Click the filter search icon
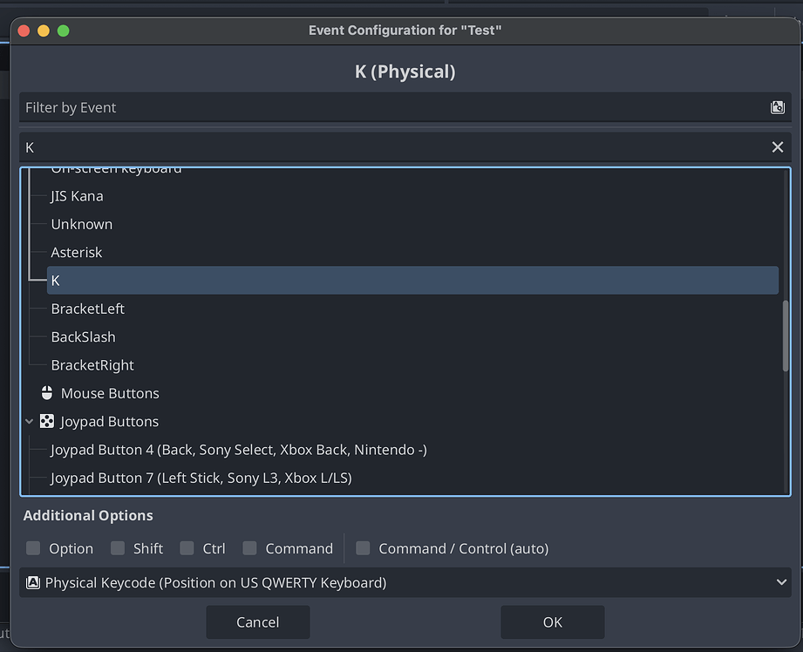The width and height of the screenshot is (803, 652). click(777, 106)
